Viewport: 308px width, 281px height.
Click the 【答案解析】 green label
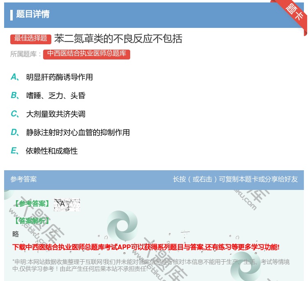[32, 221]
